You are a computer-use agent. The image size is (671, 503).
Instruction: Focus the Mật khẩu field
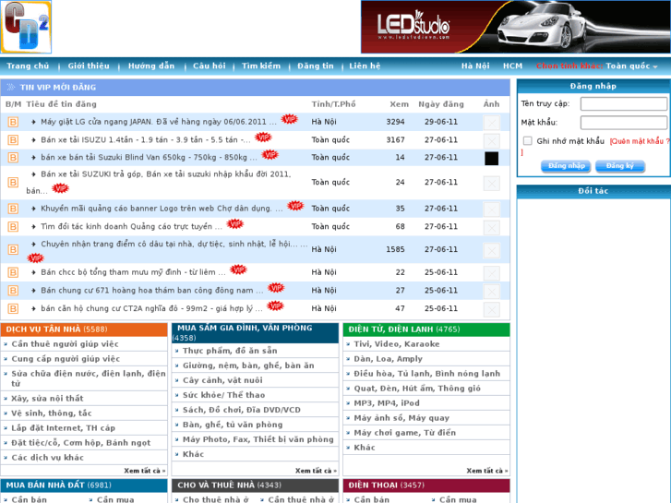pos(624,123)
